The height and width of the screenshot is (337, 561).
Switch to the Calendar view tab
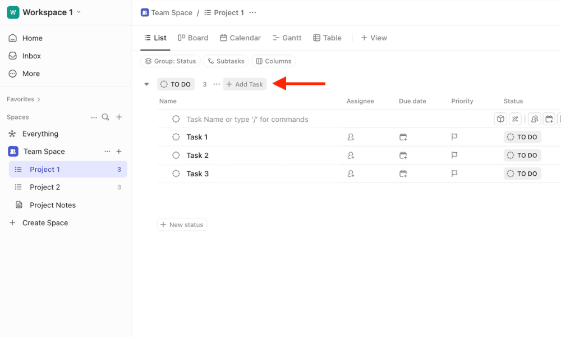[241, 38]
